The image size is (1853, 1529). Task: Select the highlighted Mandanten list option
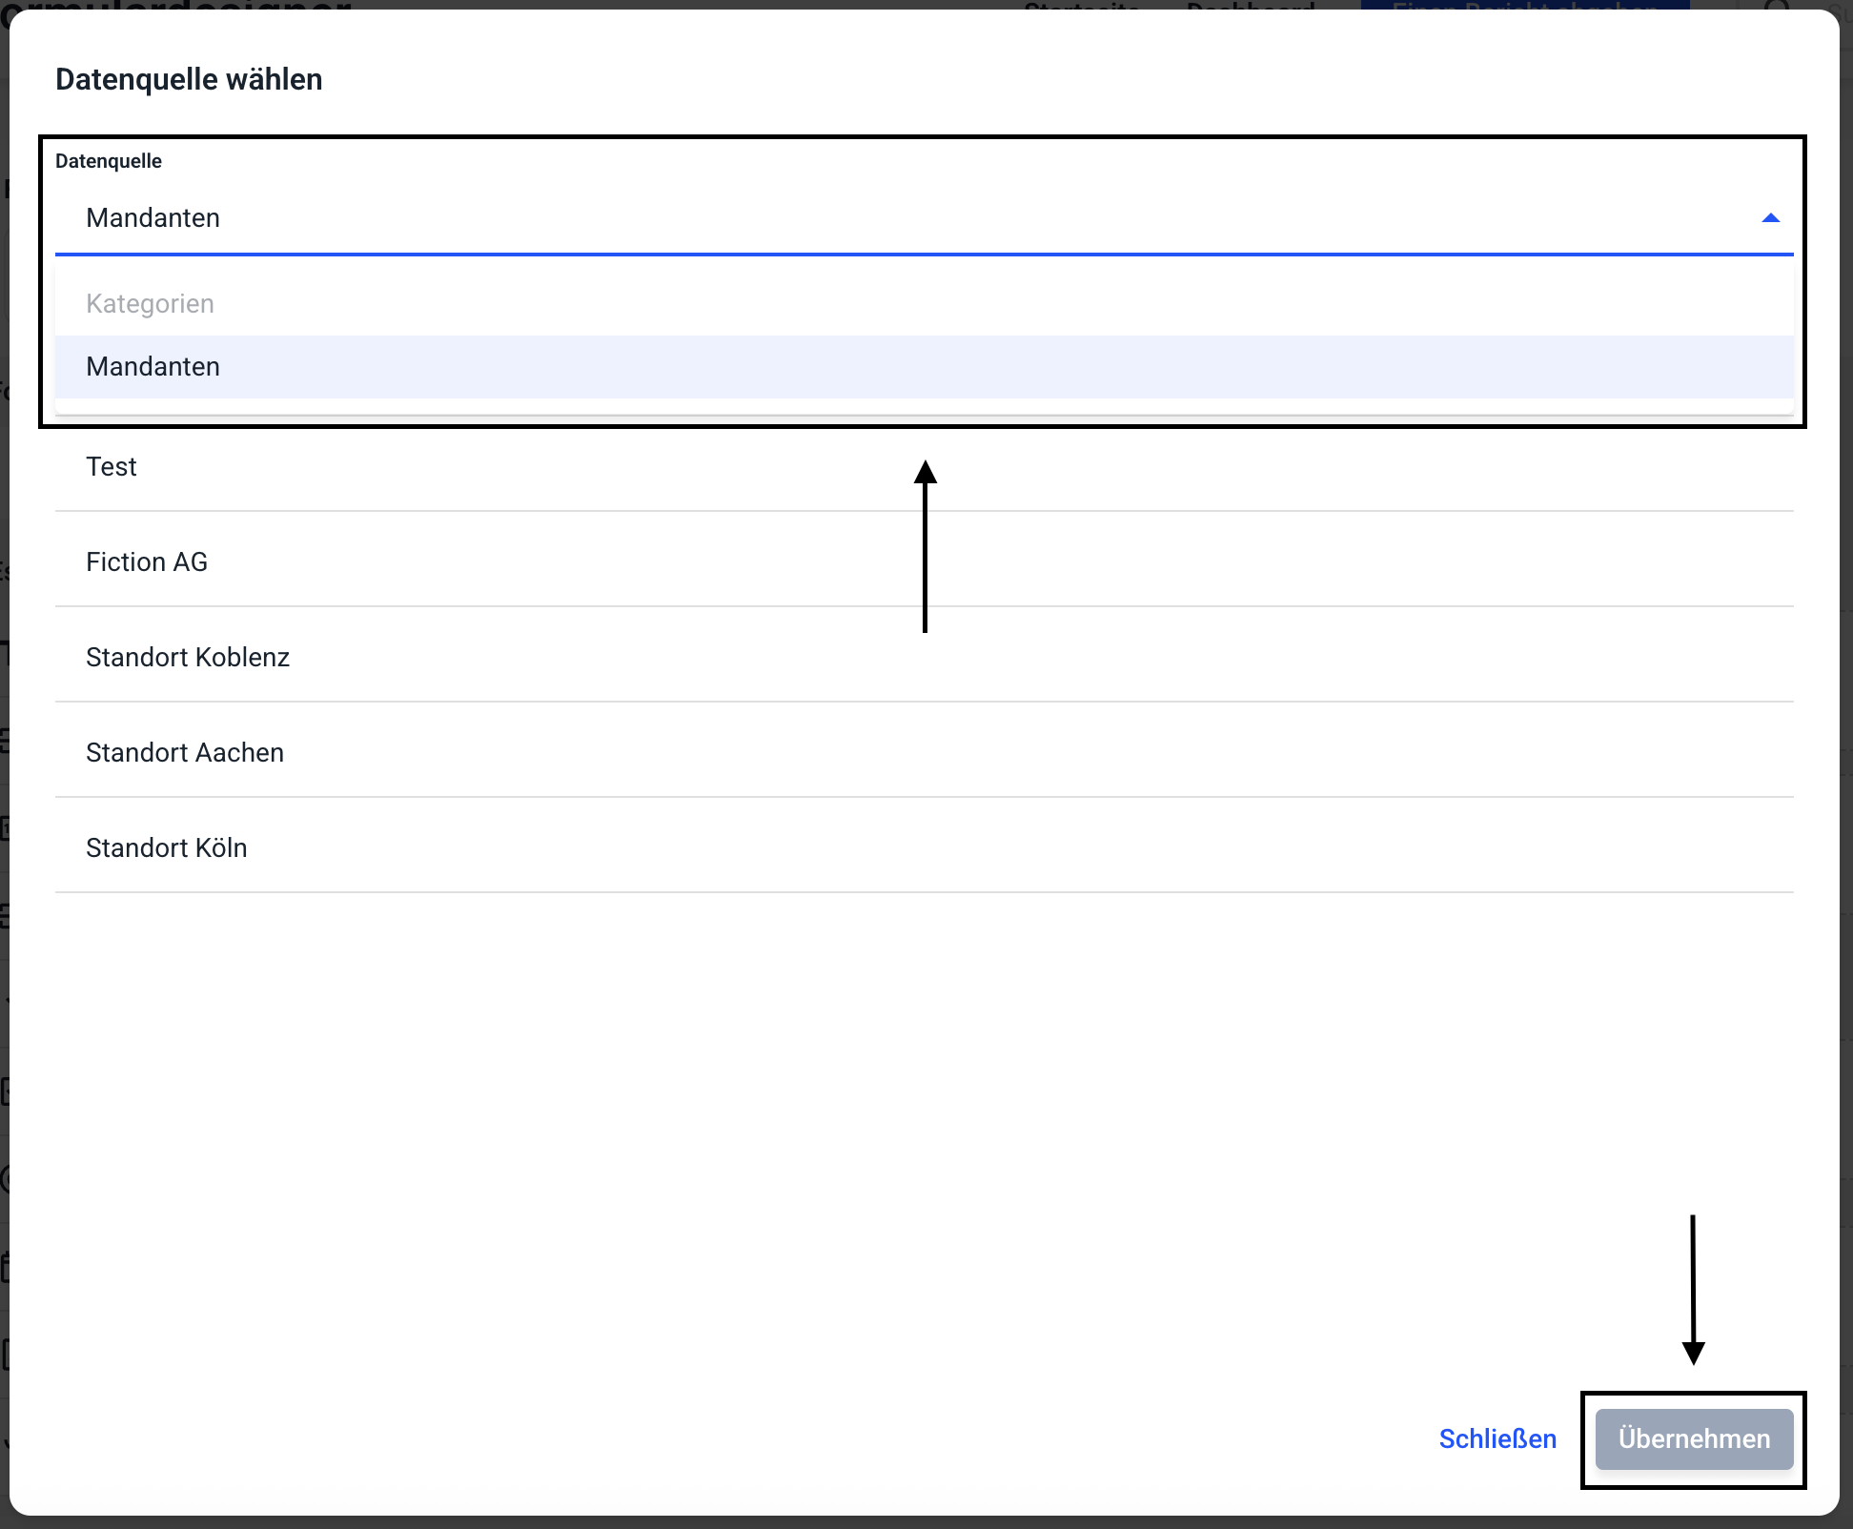pyautogui.click(x=153, y=367)
